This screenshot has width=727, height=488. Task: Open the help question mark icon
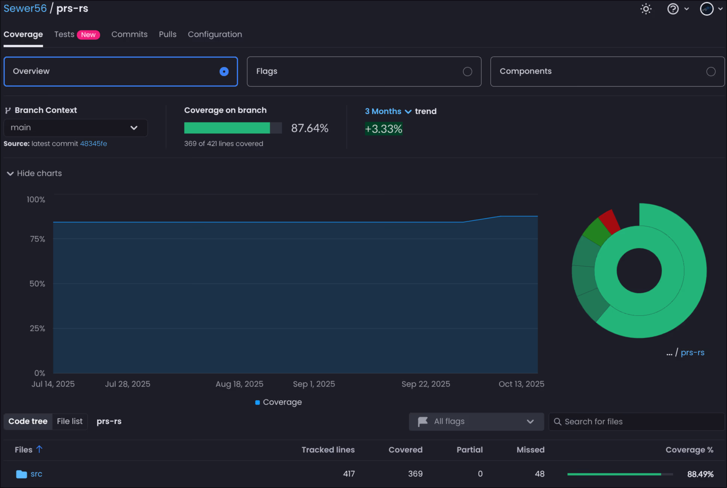[x=673, y=9]
